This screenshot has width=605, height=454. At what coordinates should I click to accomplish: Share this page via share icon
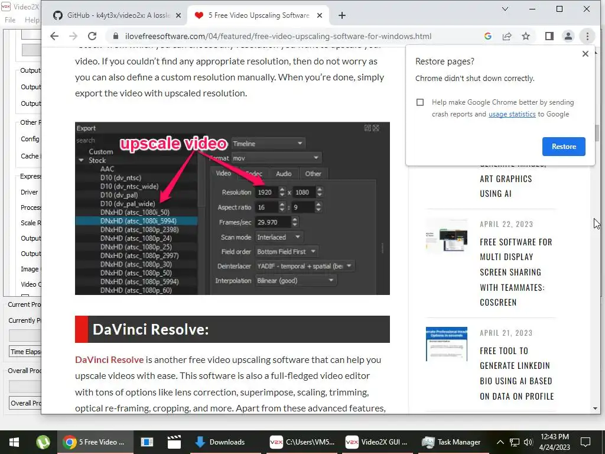[x=506, y=36]
